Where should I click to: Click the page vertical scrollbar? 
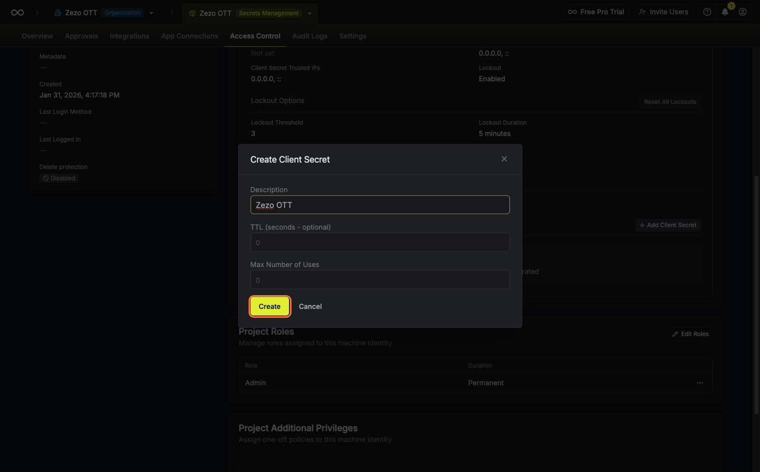click(x=757, y=296)
